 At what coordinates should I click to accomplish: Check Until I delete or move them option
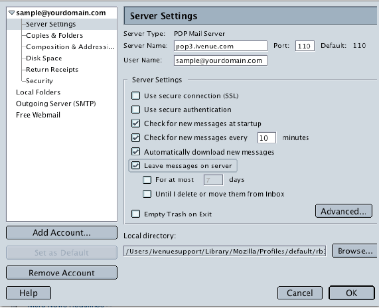147,194
